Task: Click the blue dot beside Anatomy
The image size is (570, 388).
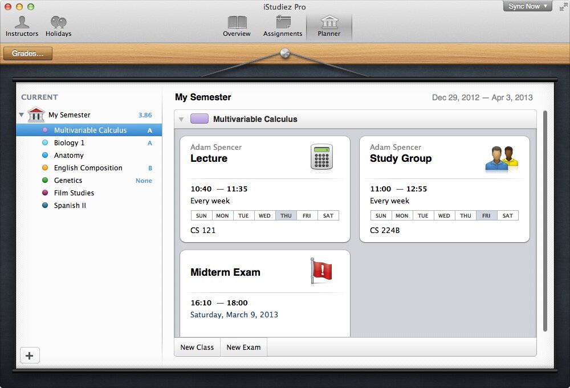Action: 45,155
